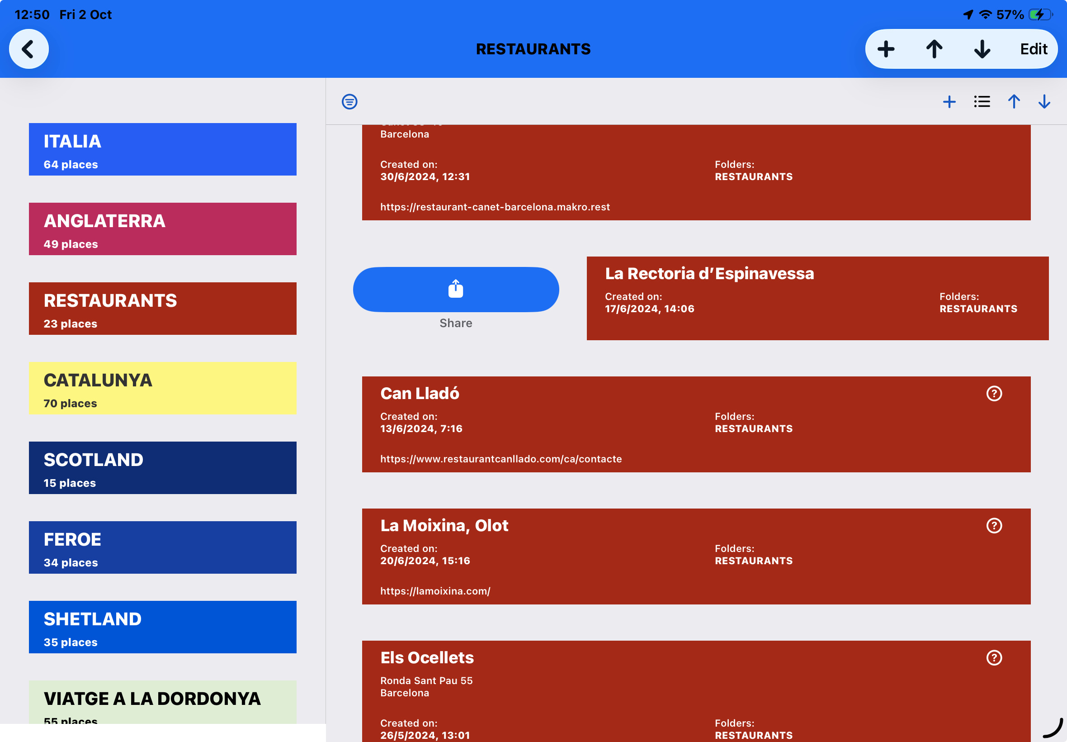Open the SHETLAND folder
The width and height of the screenshot is (1067, 742).
coord(163,627)
